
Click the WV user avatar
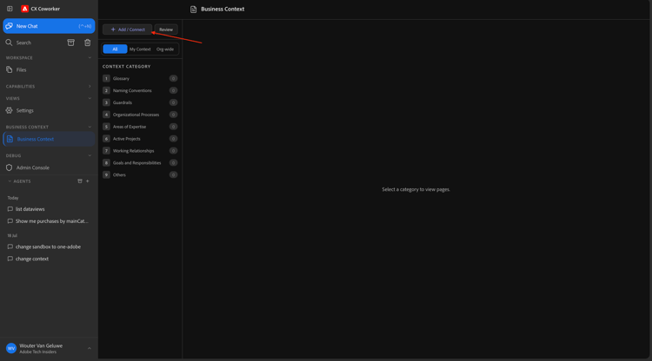(11, 348)
